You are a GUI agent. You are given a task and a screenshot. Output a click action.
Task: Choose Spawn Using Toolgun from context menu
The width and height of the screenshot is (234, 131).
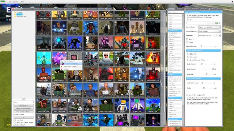click(71, 66)
